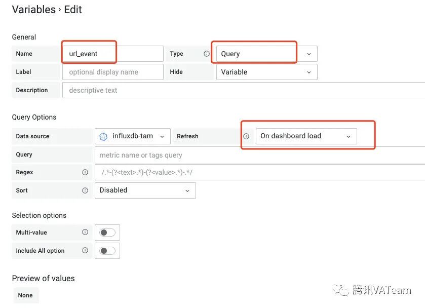Click the Sort info icon

(x=85, y=190)
